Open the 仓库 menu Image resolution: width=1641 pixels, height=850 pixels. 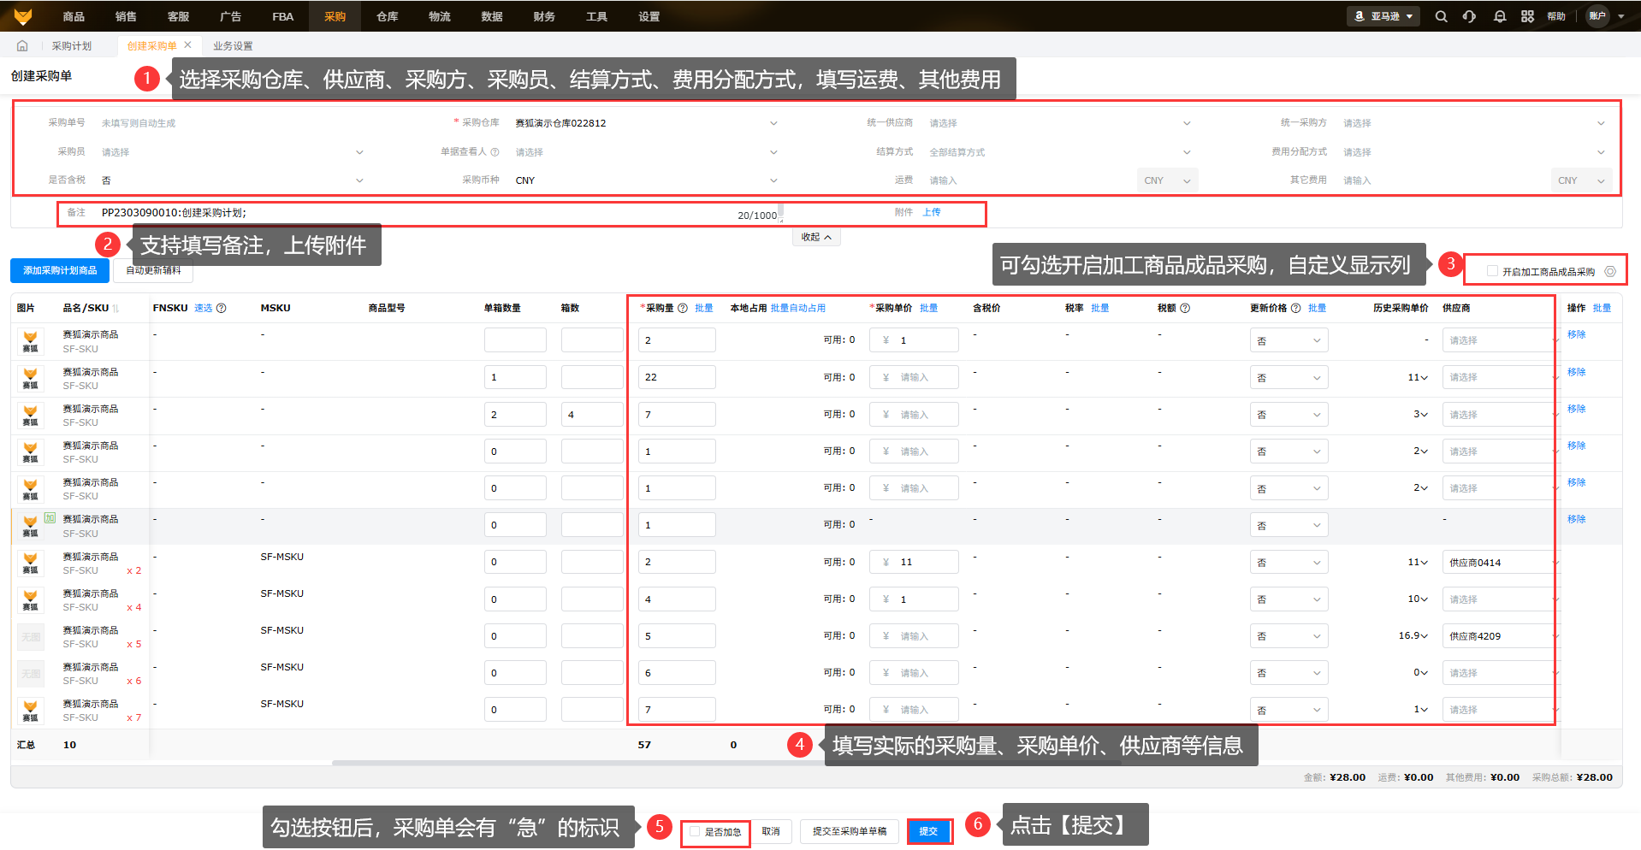[x=387, y=16]
